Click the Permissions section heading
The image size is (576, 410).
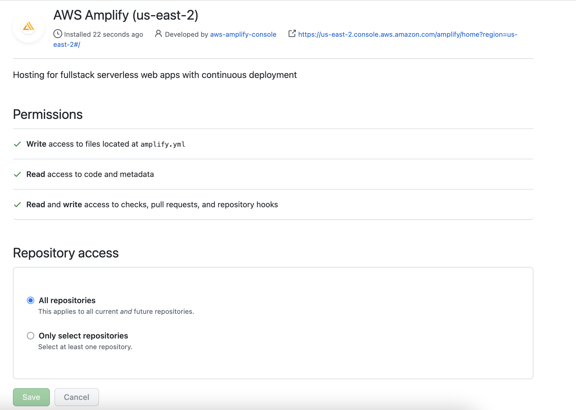click(47, 114)
